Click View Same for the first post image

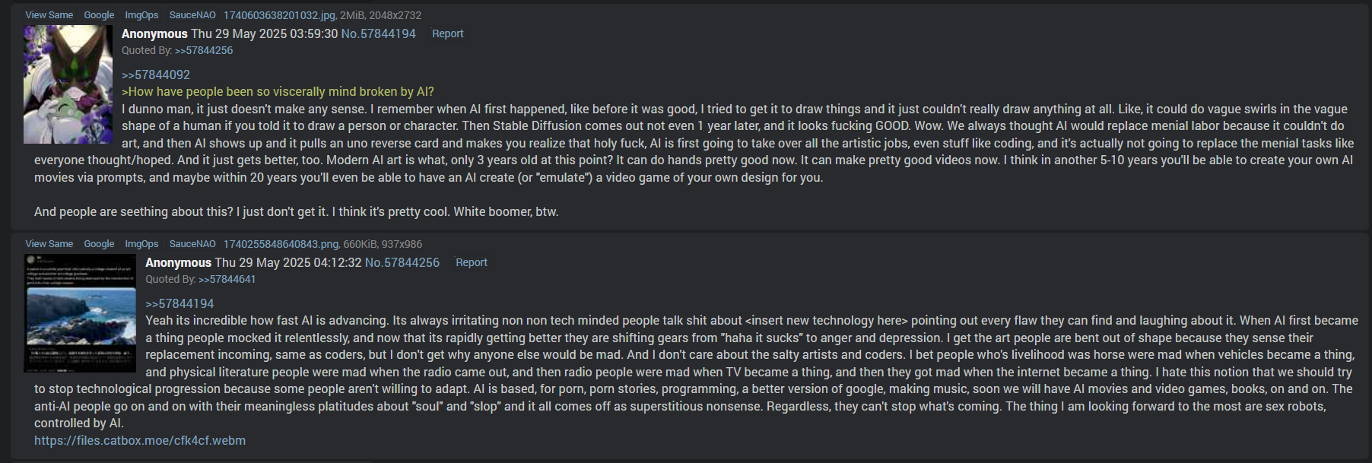point(49,15)
